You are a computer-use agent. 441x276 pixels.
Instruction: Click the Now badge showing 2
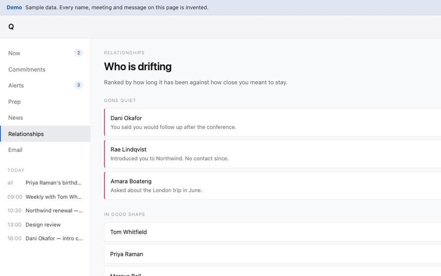click(79, 53)
